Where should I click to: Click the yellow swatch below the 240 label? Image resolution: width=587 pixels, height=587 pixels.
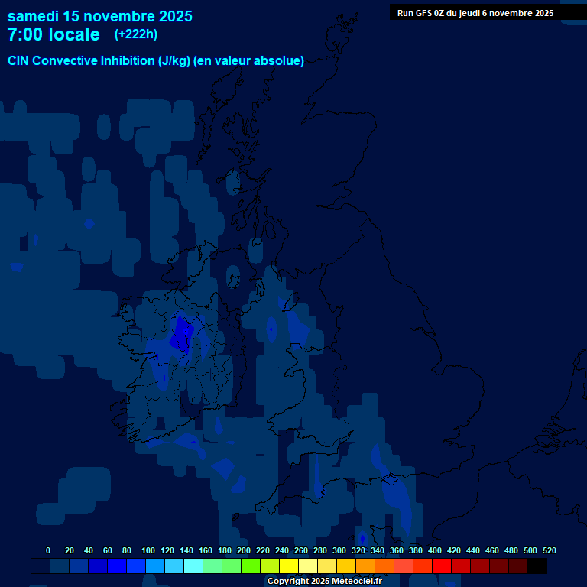[x=288, y=566]
